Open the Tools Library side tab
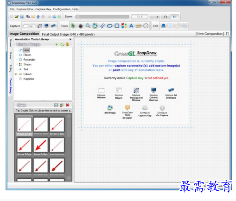The image size is (236, 201). click(11, 86)
